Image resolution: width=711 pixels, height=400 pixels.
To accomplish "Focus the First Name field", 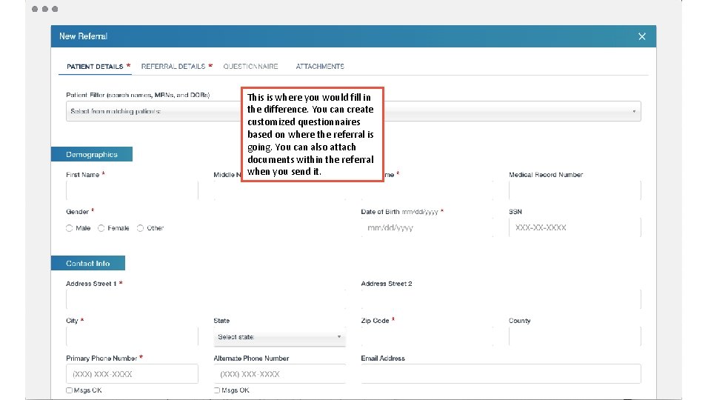I will pos(132,190).
